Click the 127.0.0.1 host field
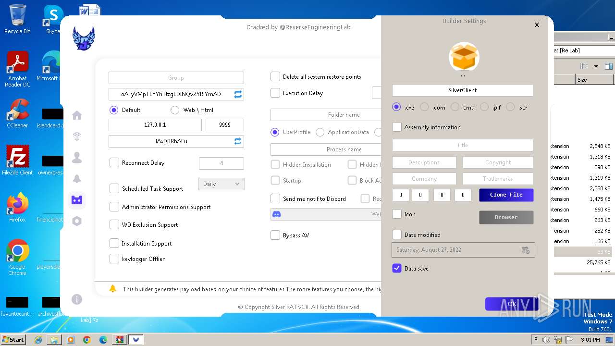 pyautogui.click(x=155, y=125)
